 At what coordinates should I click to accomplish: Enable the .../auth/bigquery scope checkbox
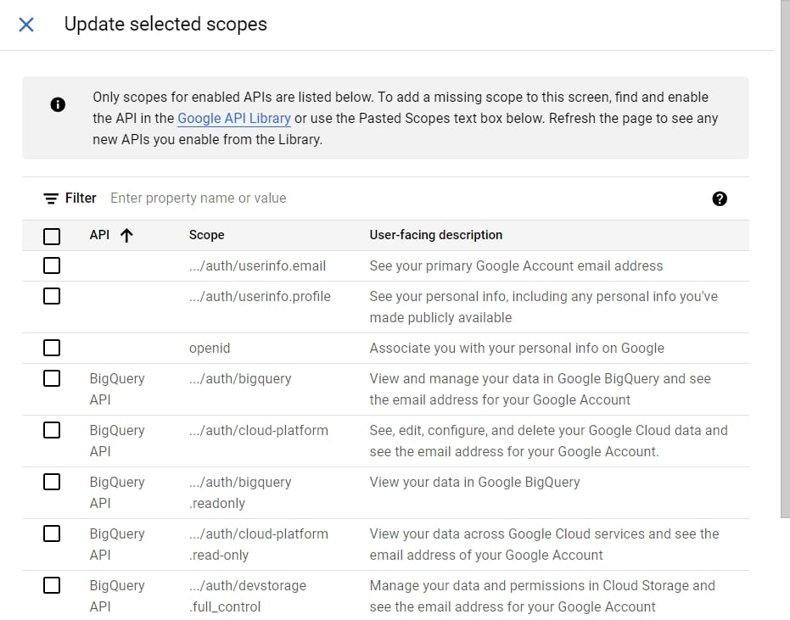(x=52, y=378)
